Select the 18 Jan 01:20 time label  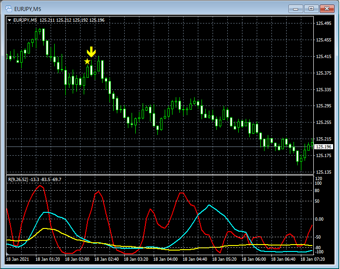pos(49,259)
